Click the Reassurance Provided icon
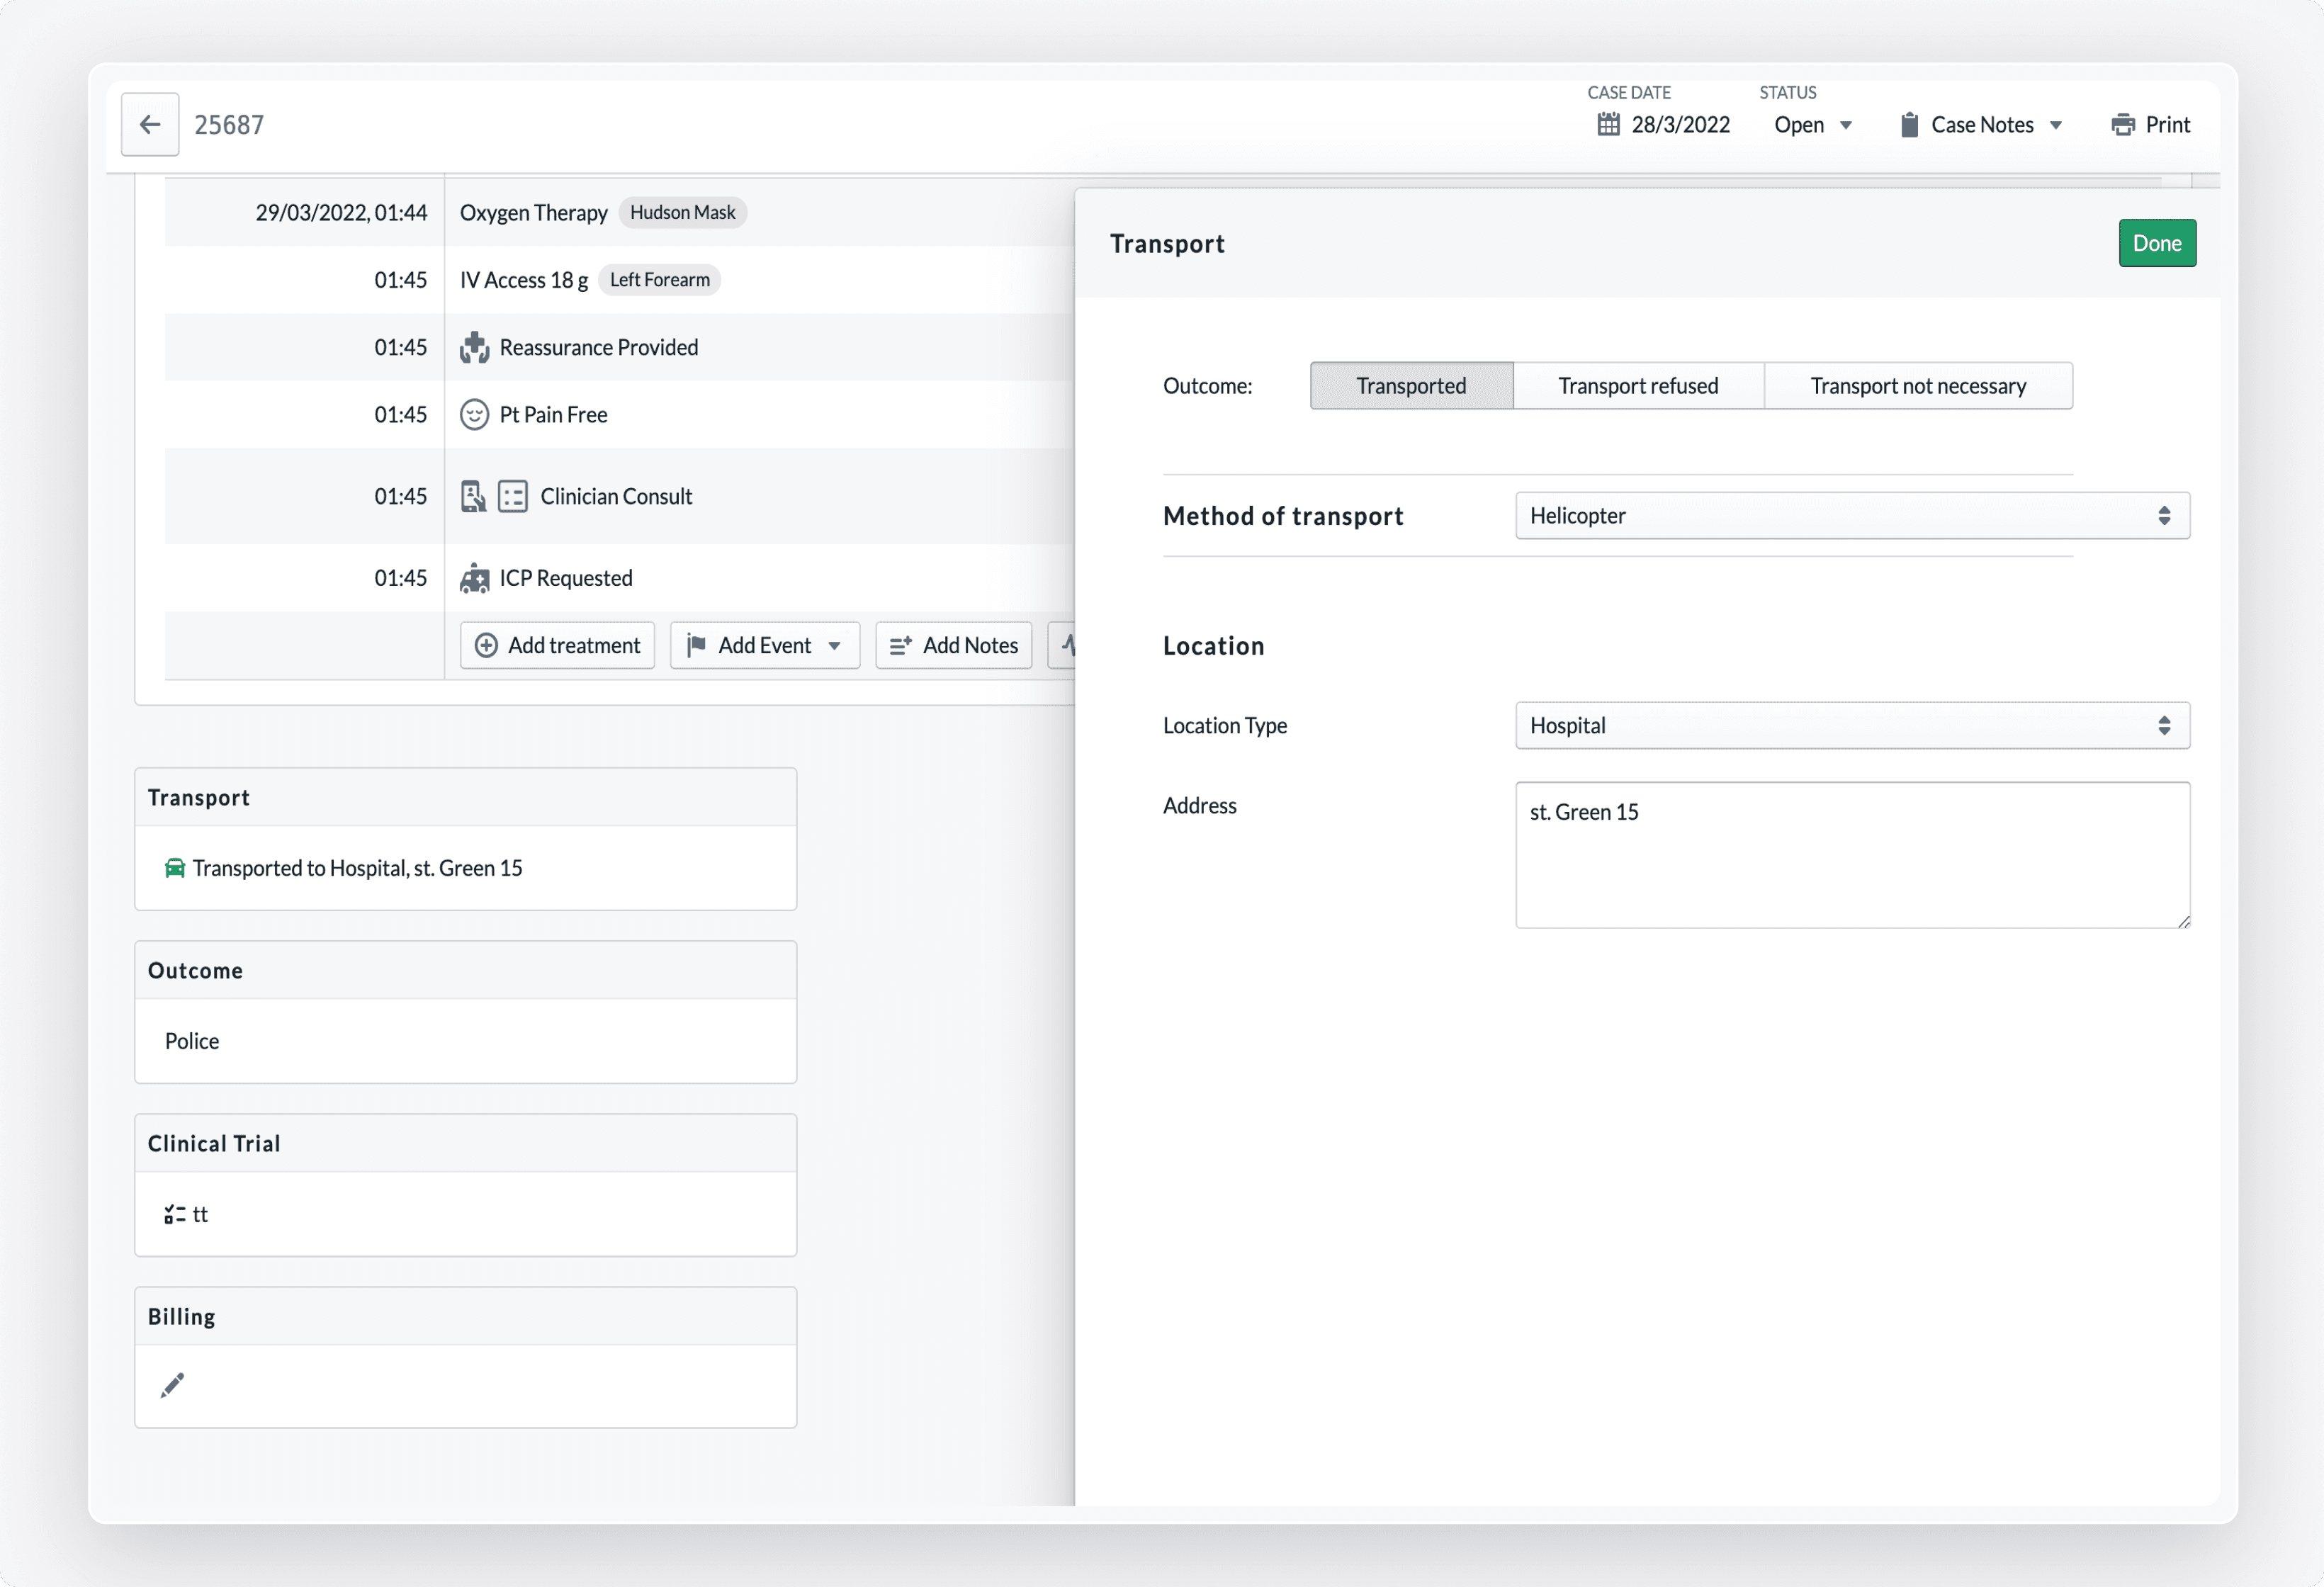Screen dimensions: 2324x1587 474,347
